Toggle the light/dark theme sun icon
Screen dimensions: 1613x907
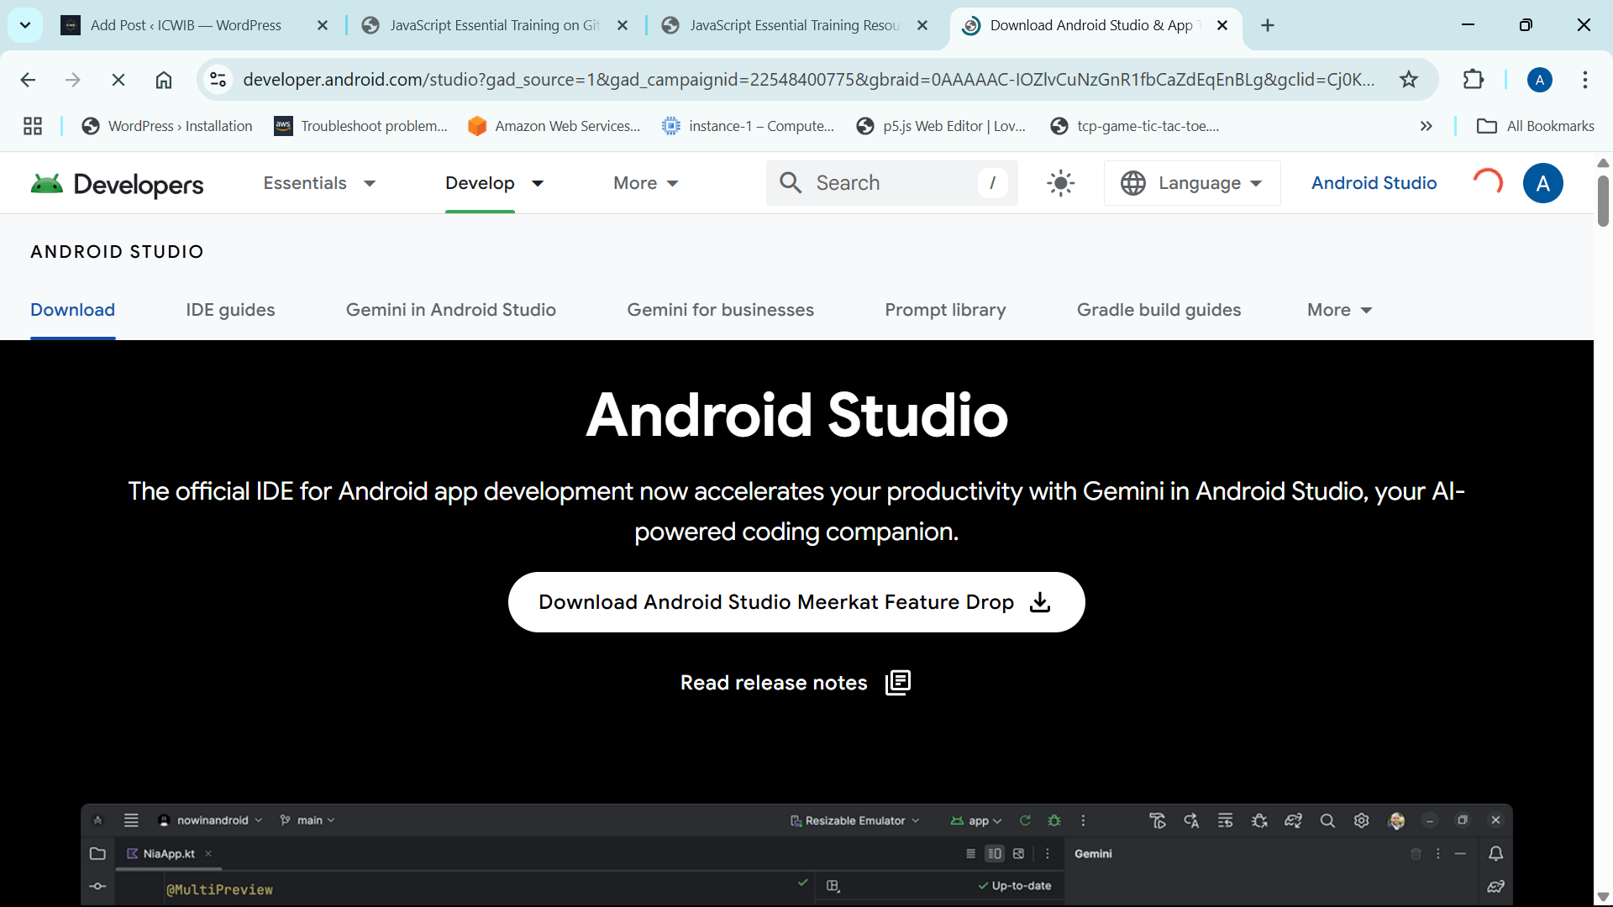1061,183
